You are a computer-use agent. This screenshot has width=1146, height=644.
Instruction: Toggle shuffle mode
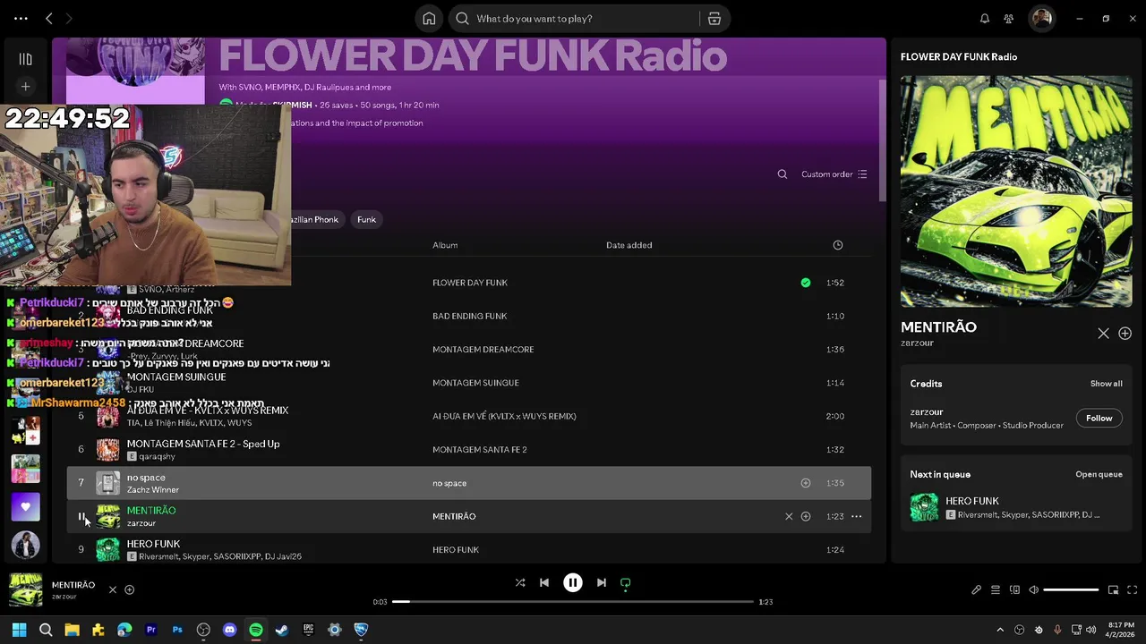[x=520, y=582]
